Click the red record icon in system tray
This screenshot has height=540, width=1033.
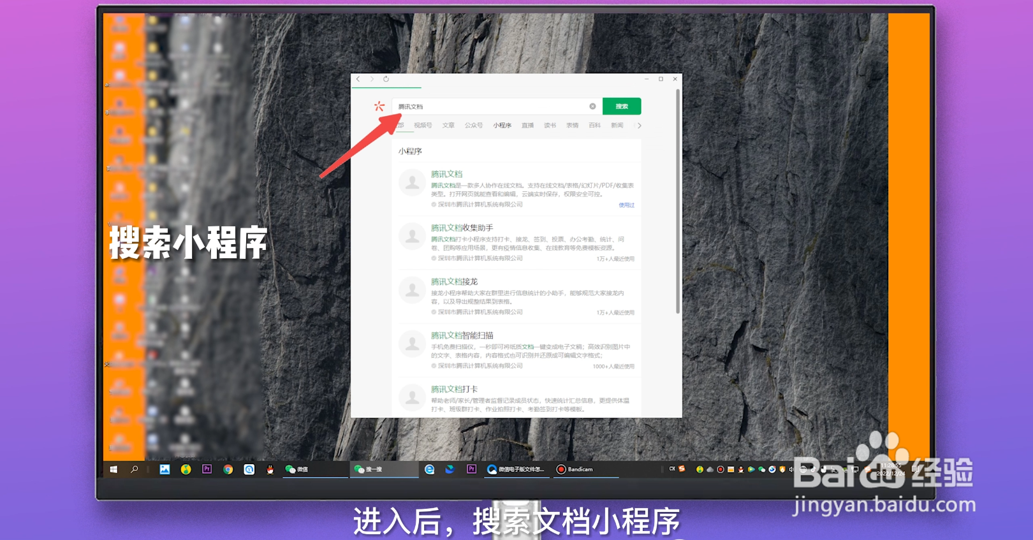[x=721, y=469]
